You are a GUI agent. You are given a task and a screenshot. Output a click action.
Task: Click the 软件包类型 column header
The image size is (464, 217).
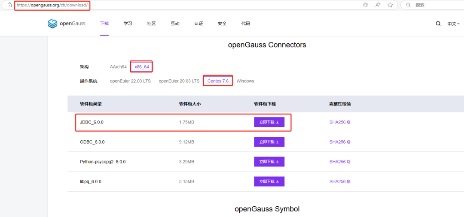click(91, 104)
